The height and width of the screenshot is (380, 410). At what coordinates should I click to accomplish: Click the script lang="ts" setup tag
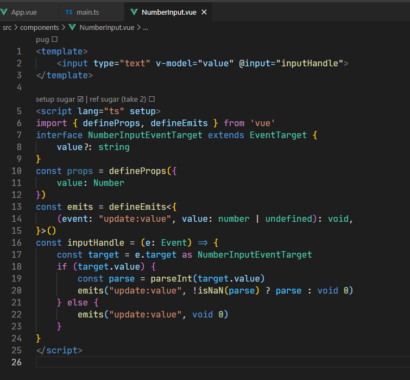point(98,111)
